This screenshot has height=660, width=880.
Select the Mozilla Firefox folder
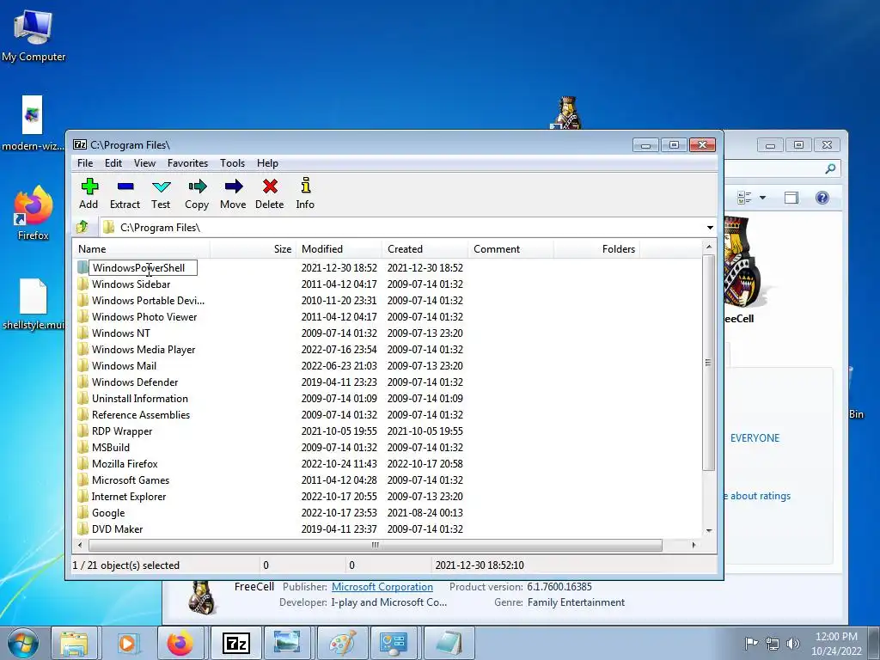pyautogui.click(x=125, y=463)
